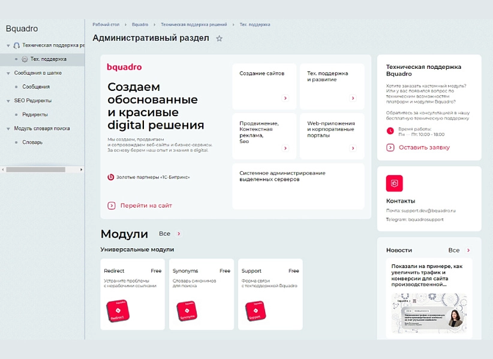Click the red Synonyms module icon

(x=187, y=311)
